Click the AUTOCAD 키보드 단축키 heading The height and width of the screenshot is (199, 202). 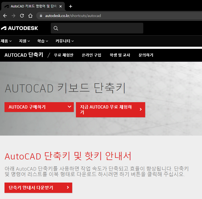click(65, 88)
